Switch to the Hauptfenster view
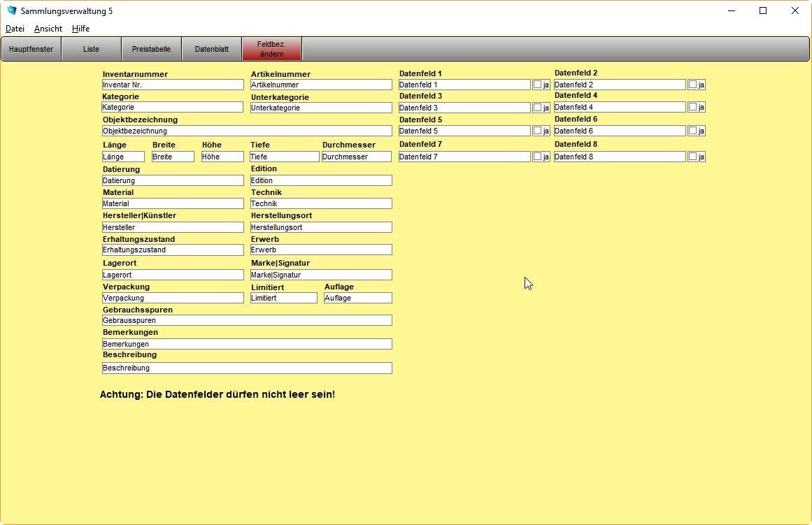The width and height of the screenshot is (812, 525). [x=31, y=49]
